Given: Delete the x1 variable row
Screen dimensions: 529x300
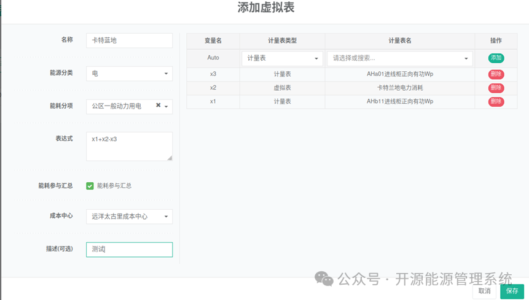Looking at the screenshot, I should click(x=496, y=102).
